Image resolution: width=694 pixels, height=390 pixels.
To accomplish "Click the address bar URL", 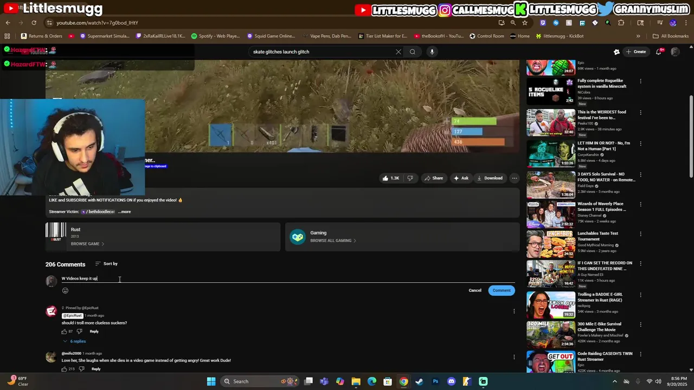I will (x=98, y=23).
